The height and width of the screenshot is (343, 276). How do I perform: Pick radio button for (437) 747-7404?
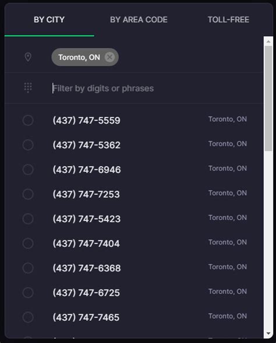pos(28,243)
